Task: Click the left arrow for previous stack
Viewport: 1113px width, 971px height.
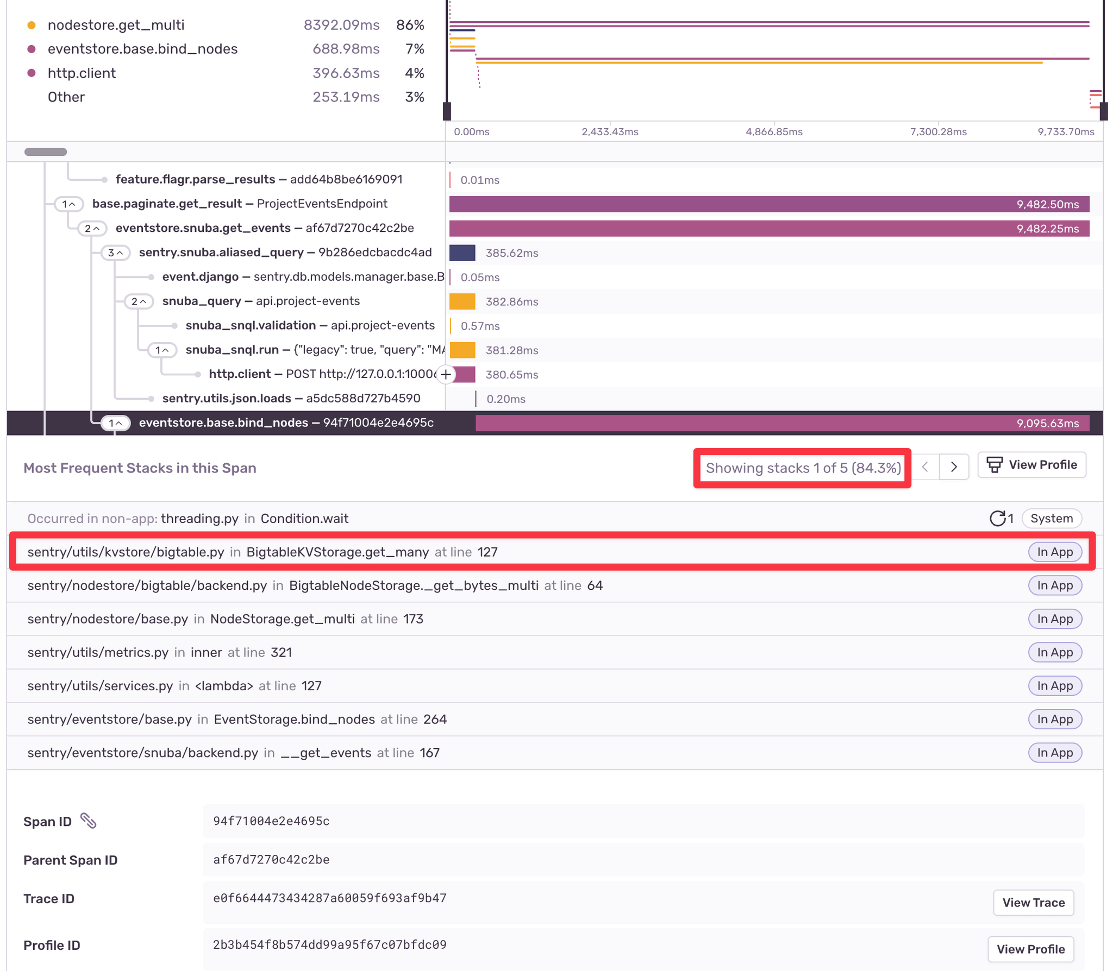Action: pyautogui.click(x=925, y=466)
